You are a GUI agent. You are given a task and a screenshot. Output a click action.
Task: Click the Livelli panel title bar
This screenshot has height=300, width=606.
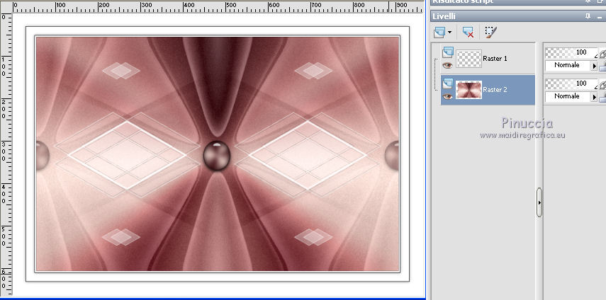click(518, 16)
